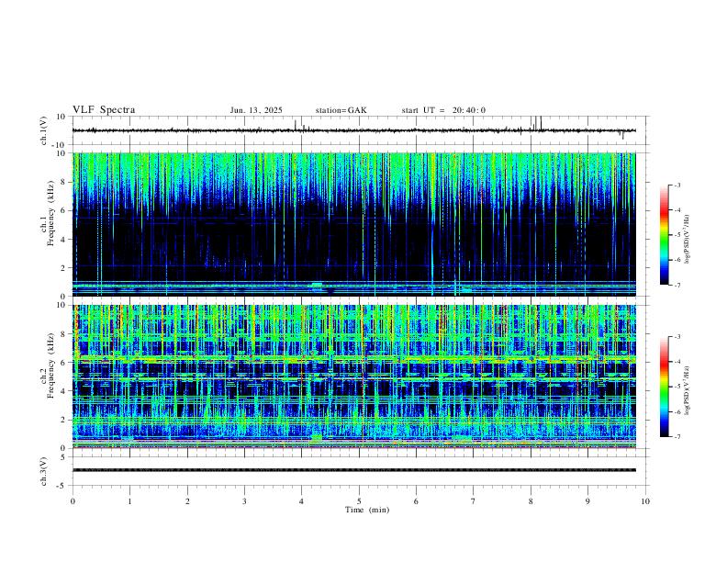Click the "Time (min)" x-axis label
The image size is (727, 562).
(367, 510)
